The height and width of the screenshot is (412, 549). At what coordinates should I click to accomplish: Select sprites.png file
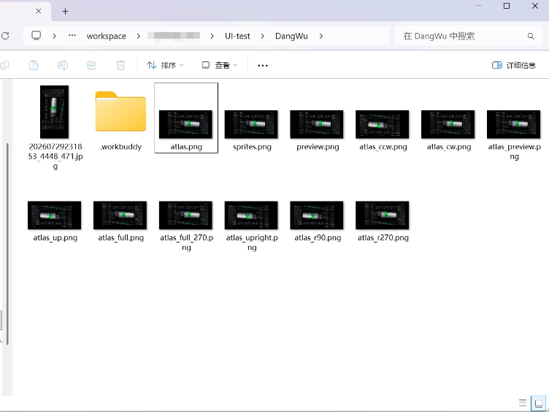(251, 130)
